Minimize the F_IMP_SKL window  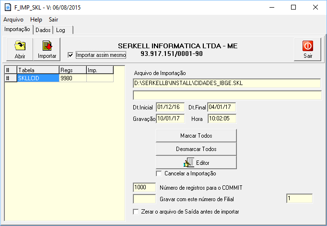point(271,8)
